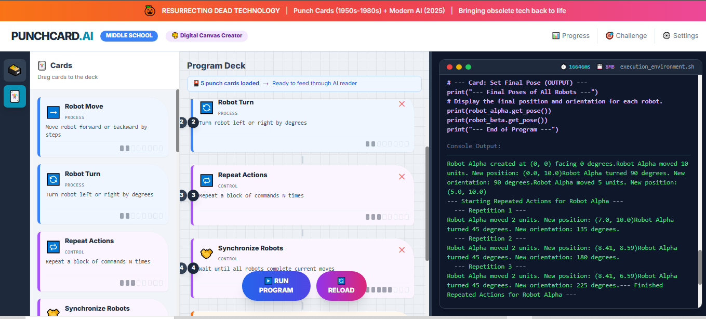Click the pumpkin icon in top banner
Screen dimensions: 706x319
pos(150,10)
